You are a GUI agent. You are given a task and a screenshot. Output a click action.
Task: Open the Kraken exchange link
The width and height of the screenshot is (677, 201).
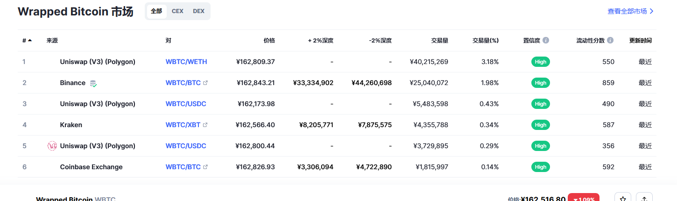coord(71,125)
